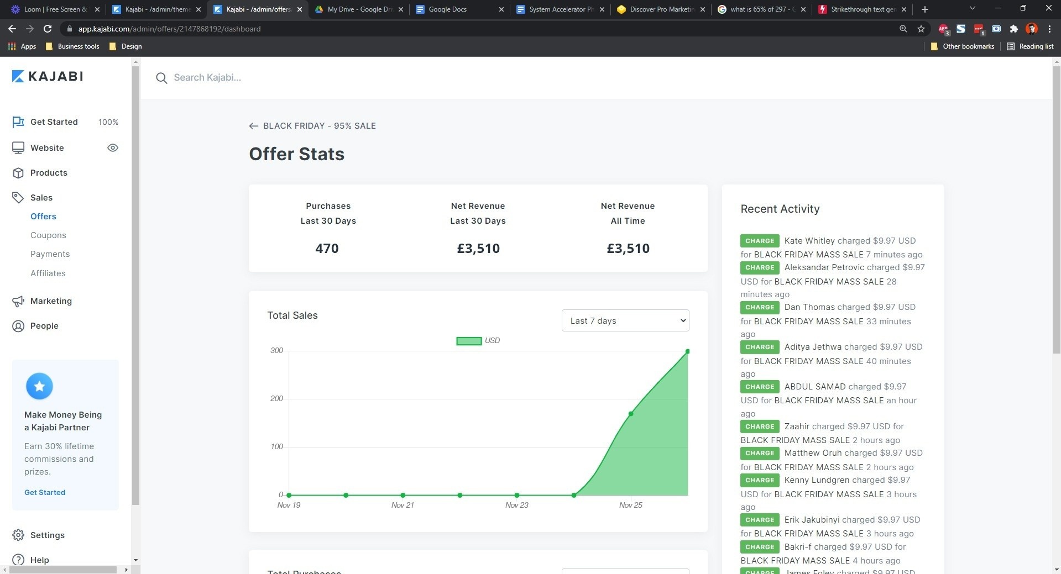
Task: Click Aditya Jethwa in Recent Activity
Action: (x=813, y=347)
